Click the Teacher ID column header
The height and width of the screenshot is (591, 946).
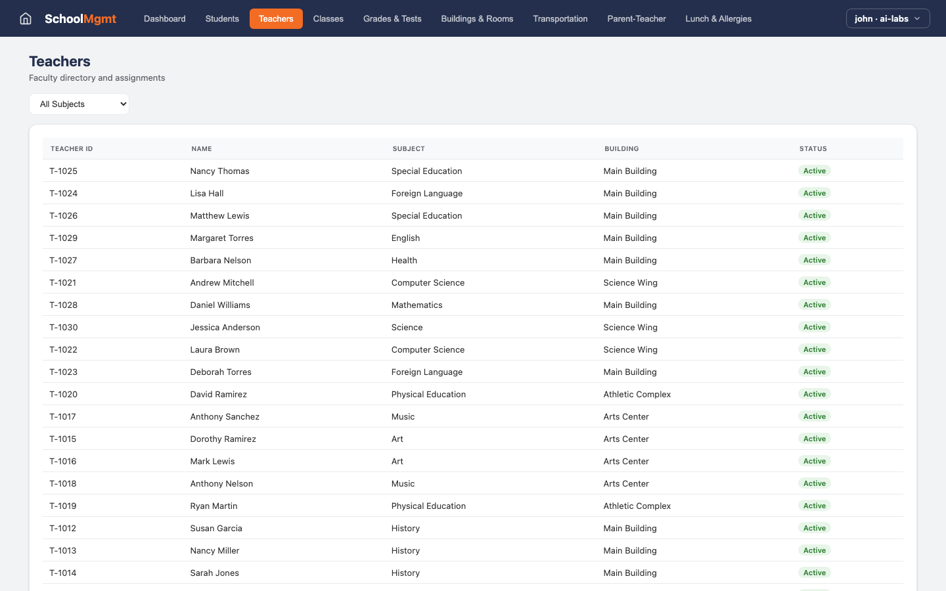click(x=72, y=149)
